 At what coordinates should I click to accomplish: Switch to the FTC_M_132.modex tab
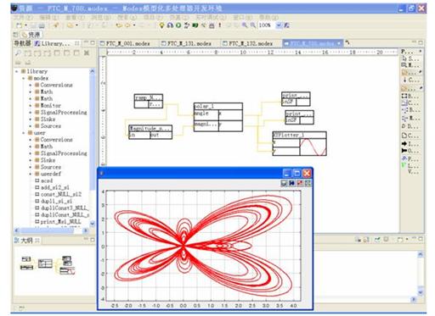pyautogui.click(x=248, y=43)
